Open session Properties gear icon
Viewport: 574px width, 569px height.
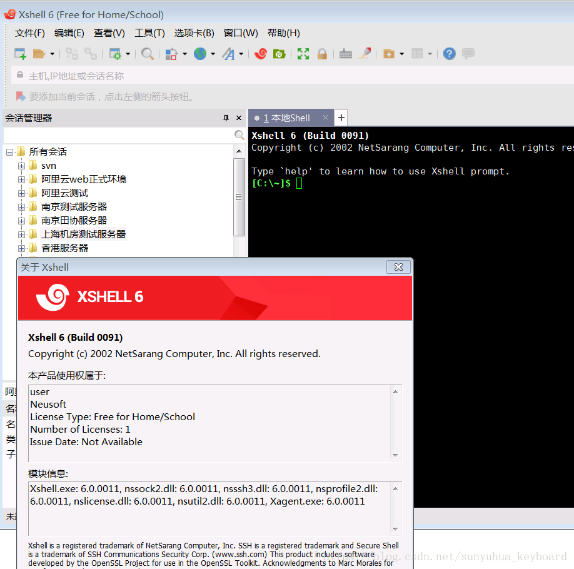[x=115, y=54]
